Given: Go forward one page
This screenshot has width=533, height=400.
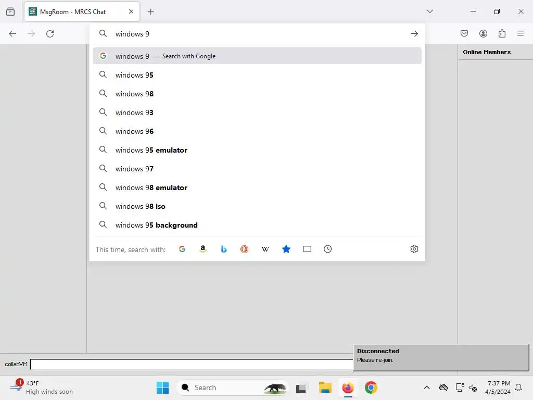Looking at the screenshot, I should pyautogui.click(x=31, y=34).
